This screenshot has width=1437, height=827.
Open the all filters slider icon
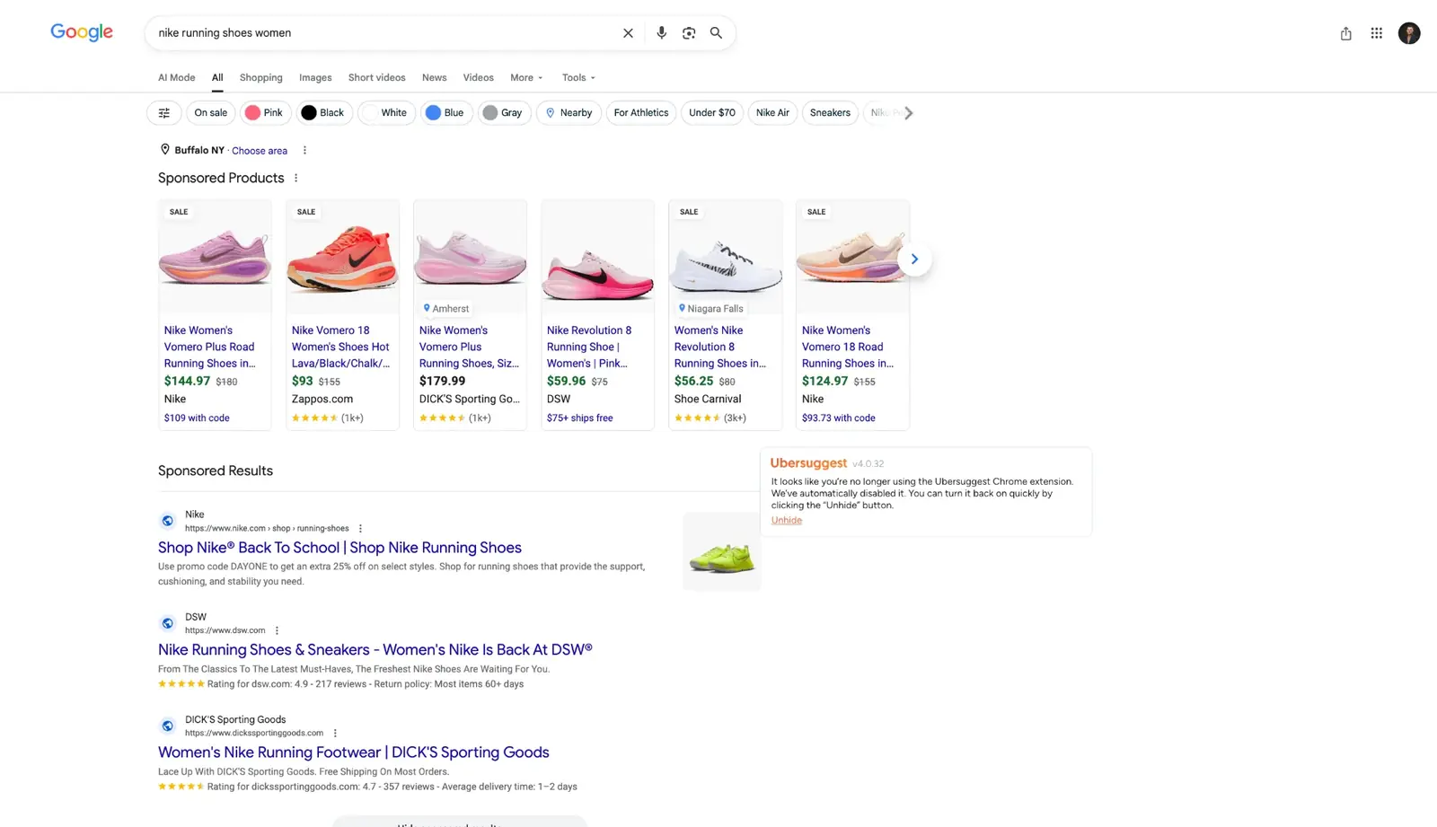coord(163,113)
